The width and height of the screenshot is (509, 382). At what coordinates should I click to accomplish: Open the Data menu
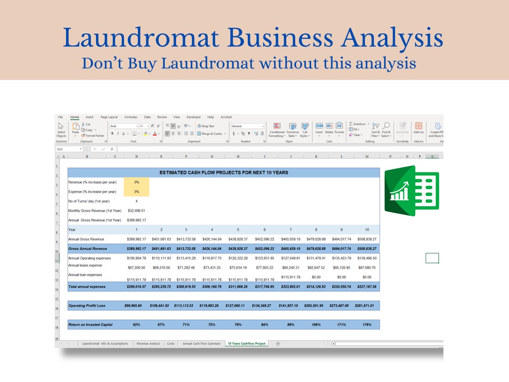click(148, 116)
